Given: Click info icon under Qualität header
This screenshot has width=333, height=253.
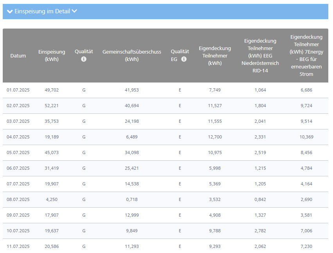Looking at the screenshot, I should 84,59.
